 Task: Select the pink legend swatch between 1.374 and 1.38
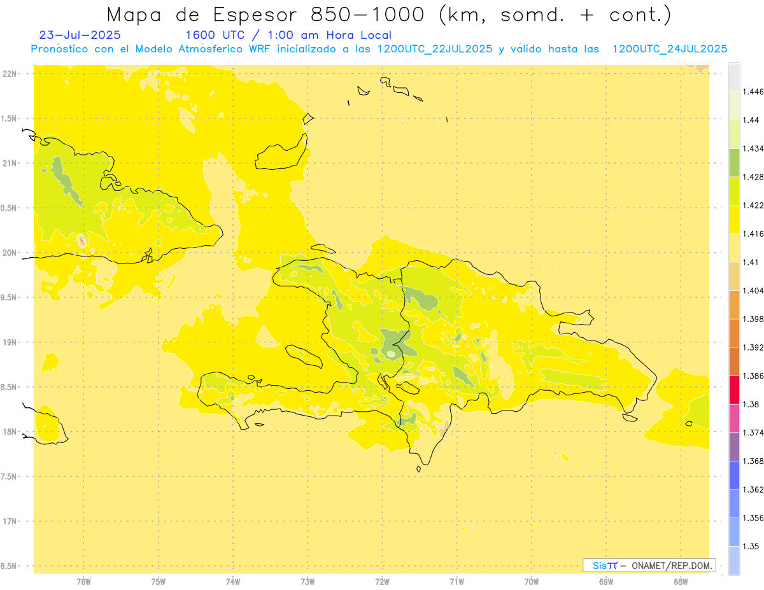pos(734,418)
